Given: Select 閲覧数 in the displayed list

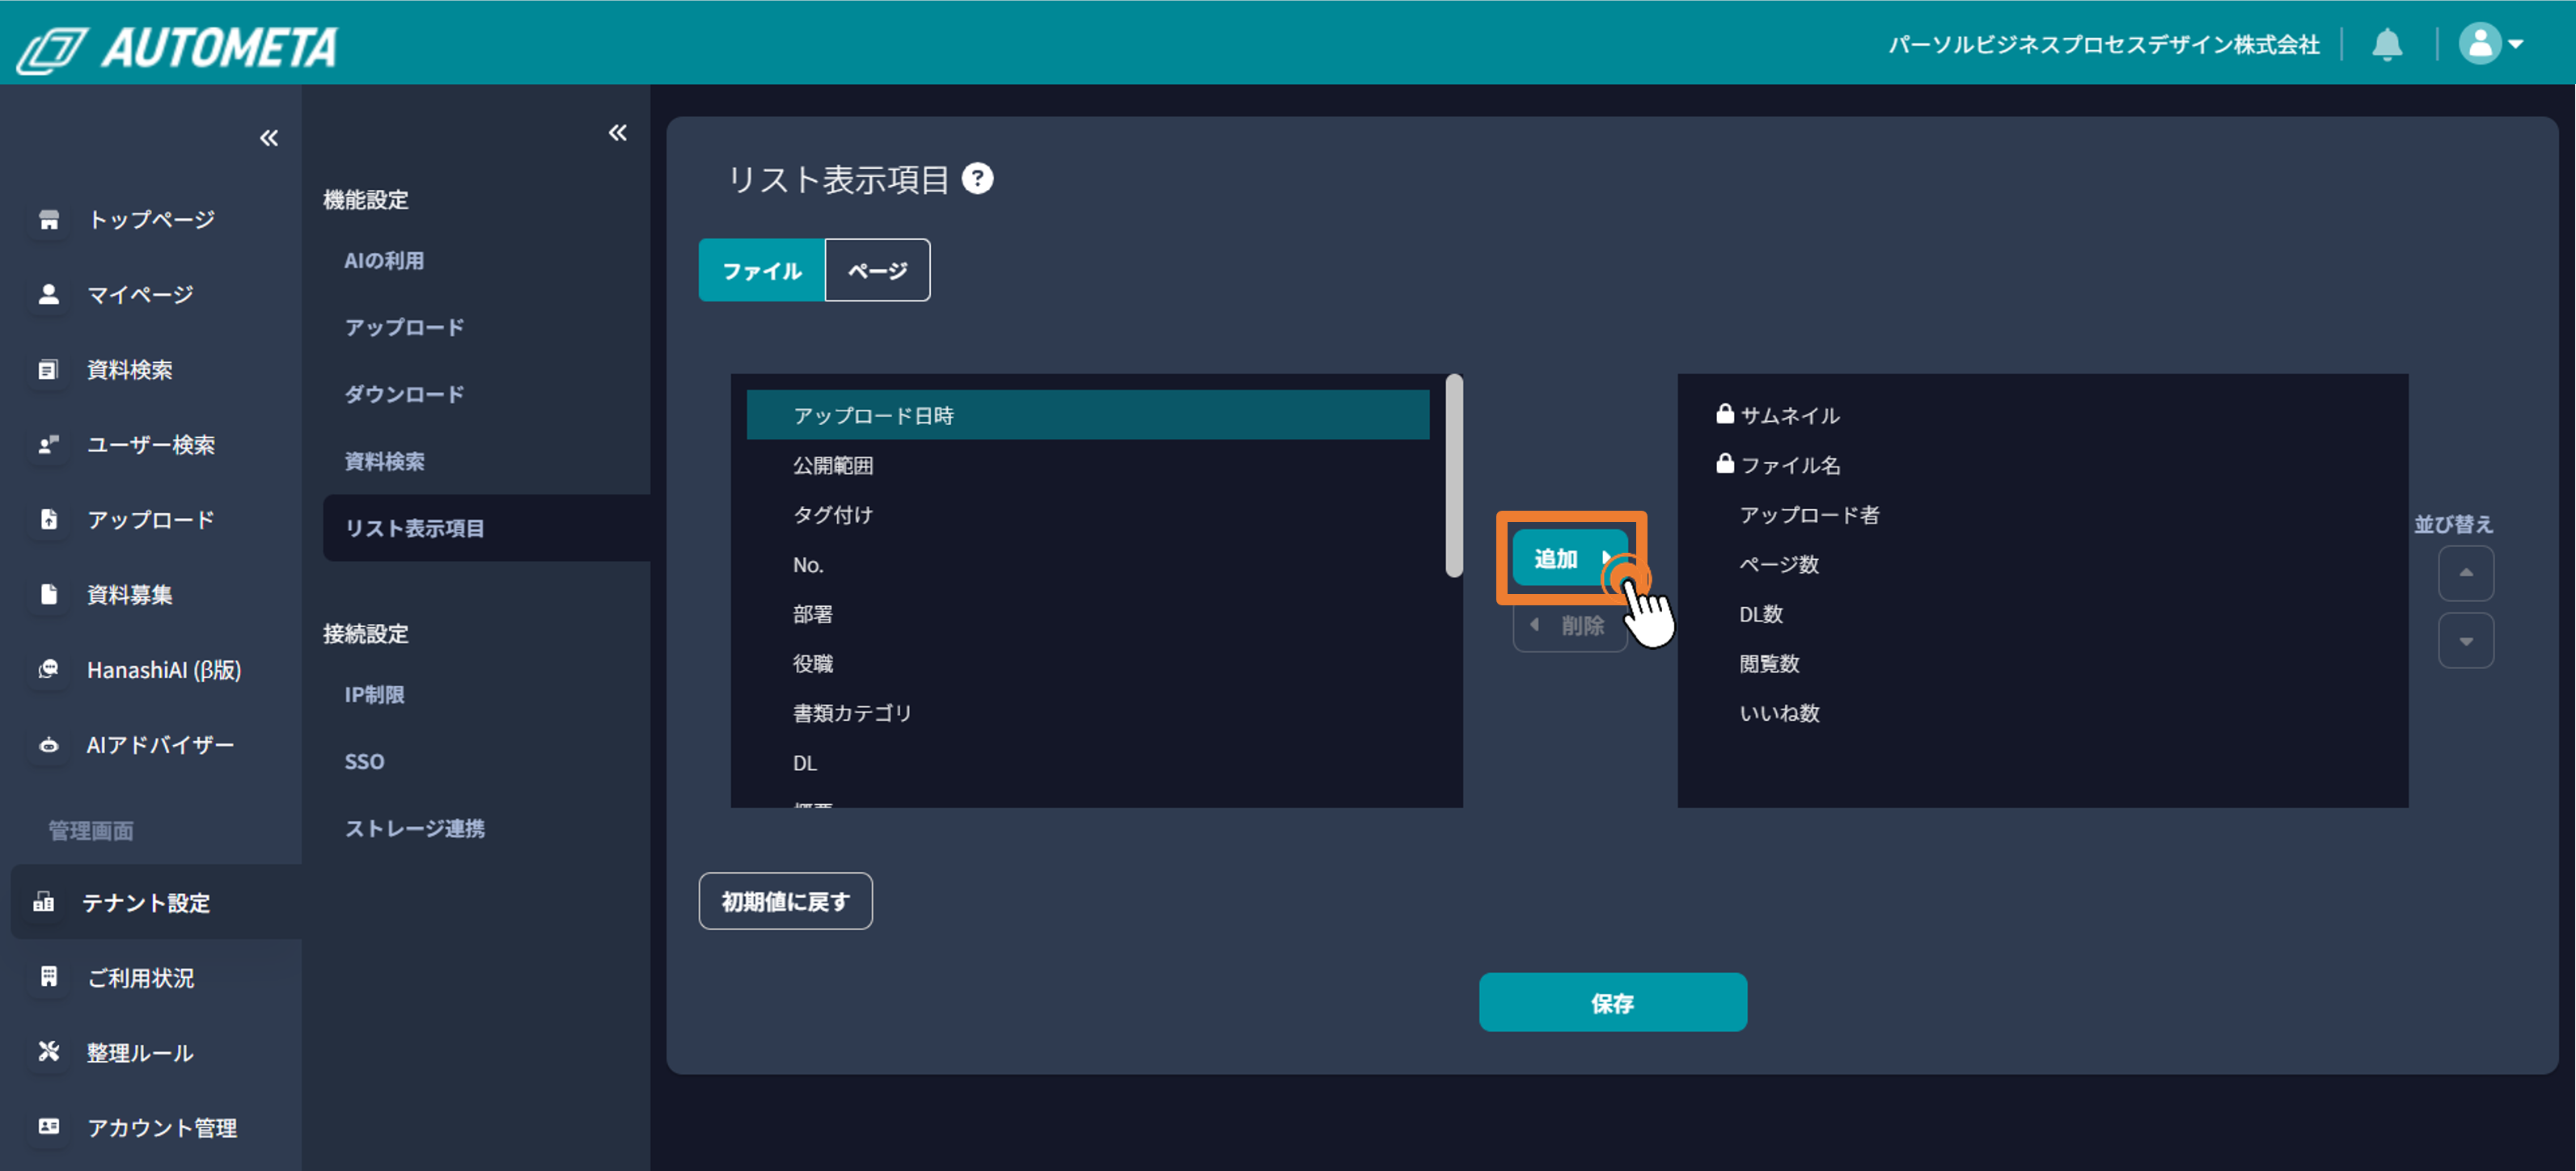Looking at the screenshot, I should pyautogui.click(x=2043, y=663).
